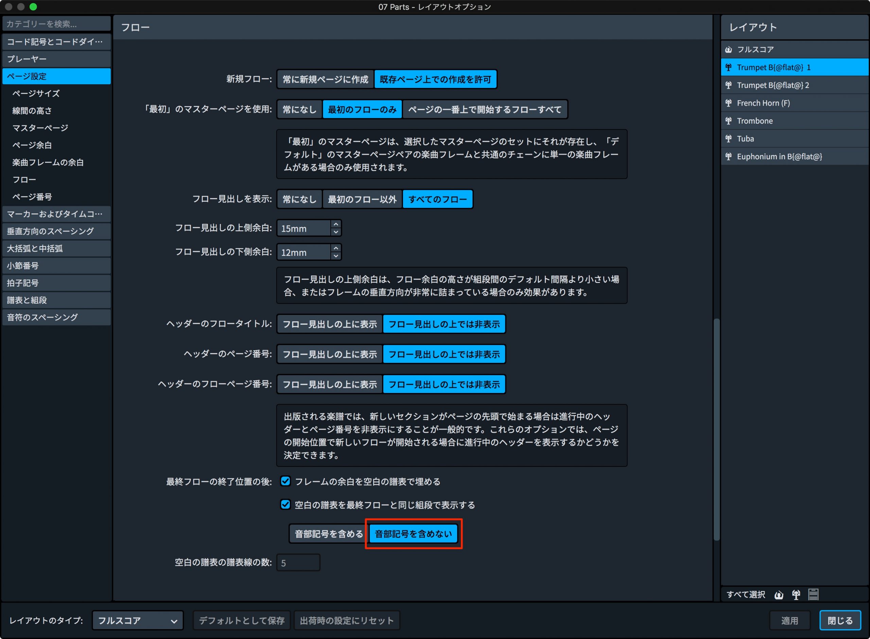Click the カテゴリーを検索 search field
Viewport: 870px width, 639px height.
[x=56, y=24]
